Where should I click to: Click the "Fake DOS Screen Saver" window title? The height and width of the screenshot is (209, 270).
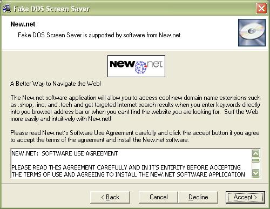[x=51, y=9]
